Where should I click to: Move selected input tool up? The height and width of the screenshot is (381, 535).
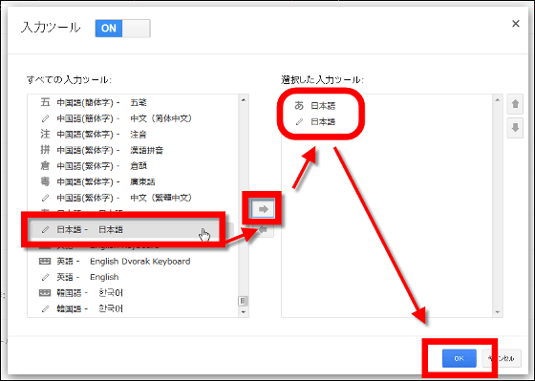coord(515,104)
